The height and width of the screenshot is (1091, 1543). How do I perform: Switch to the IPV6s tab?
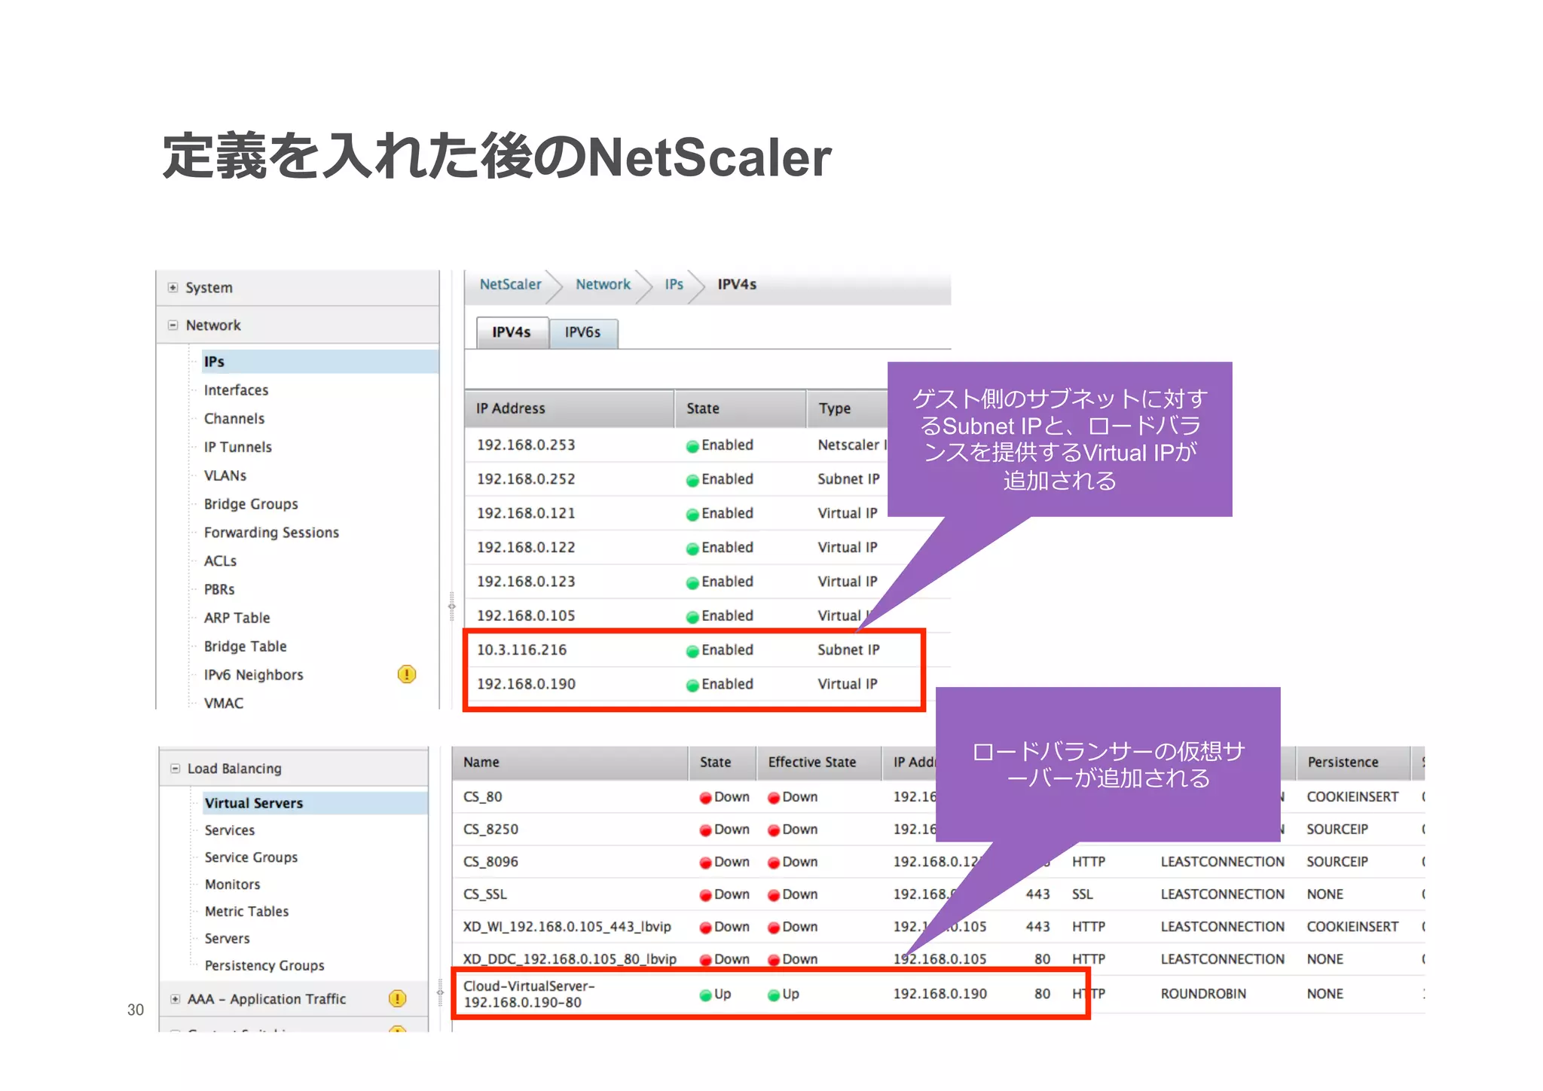pyautogui.click(x=582, y=332)
